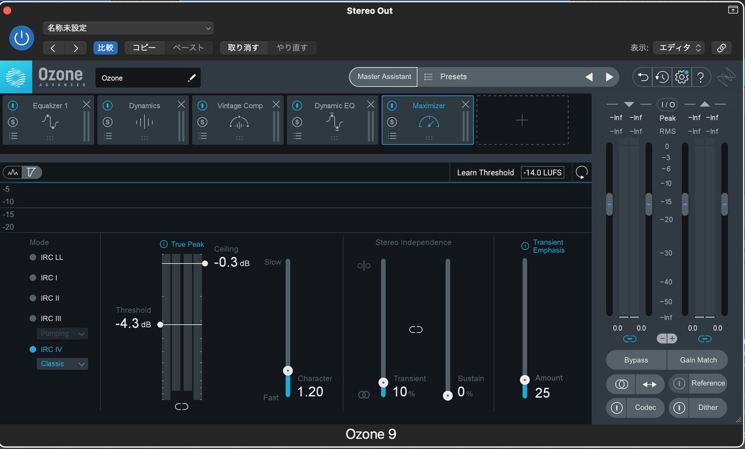Open the 名称未設定 preset dropdown
Screen dimensions: 745x449
coord(128,28)
